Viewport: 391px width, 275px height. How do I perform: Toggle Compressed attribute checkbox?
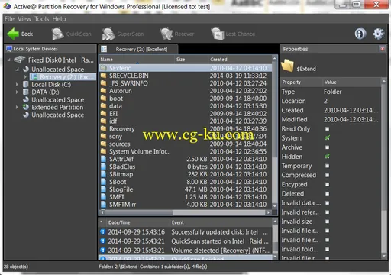327,175
